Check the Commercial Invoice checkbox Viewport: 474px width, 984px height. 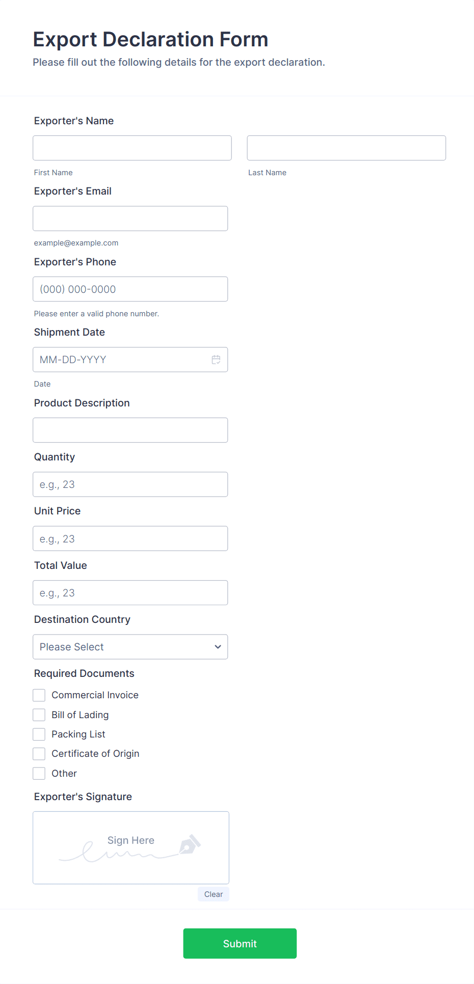tap(39, 695)
